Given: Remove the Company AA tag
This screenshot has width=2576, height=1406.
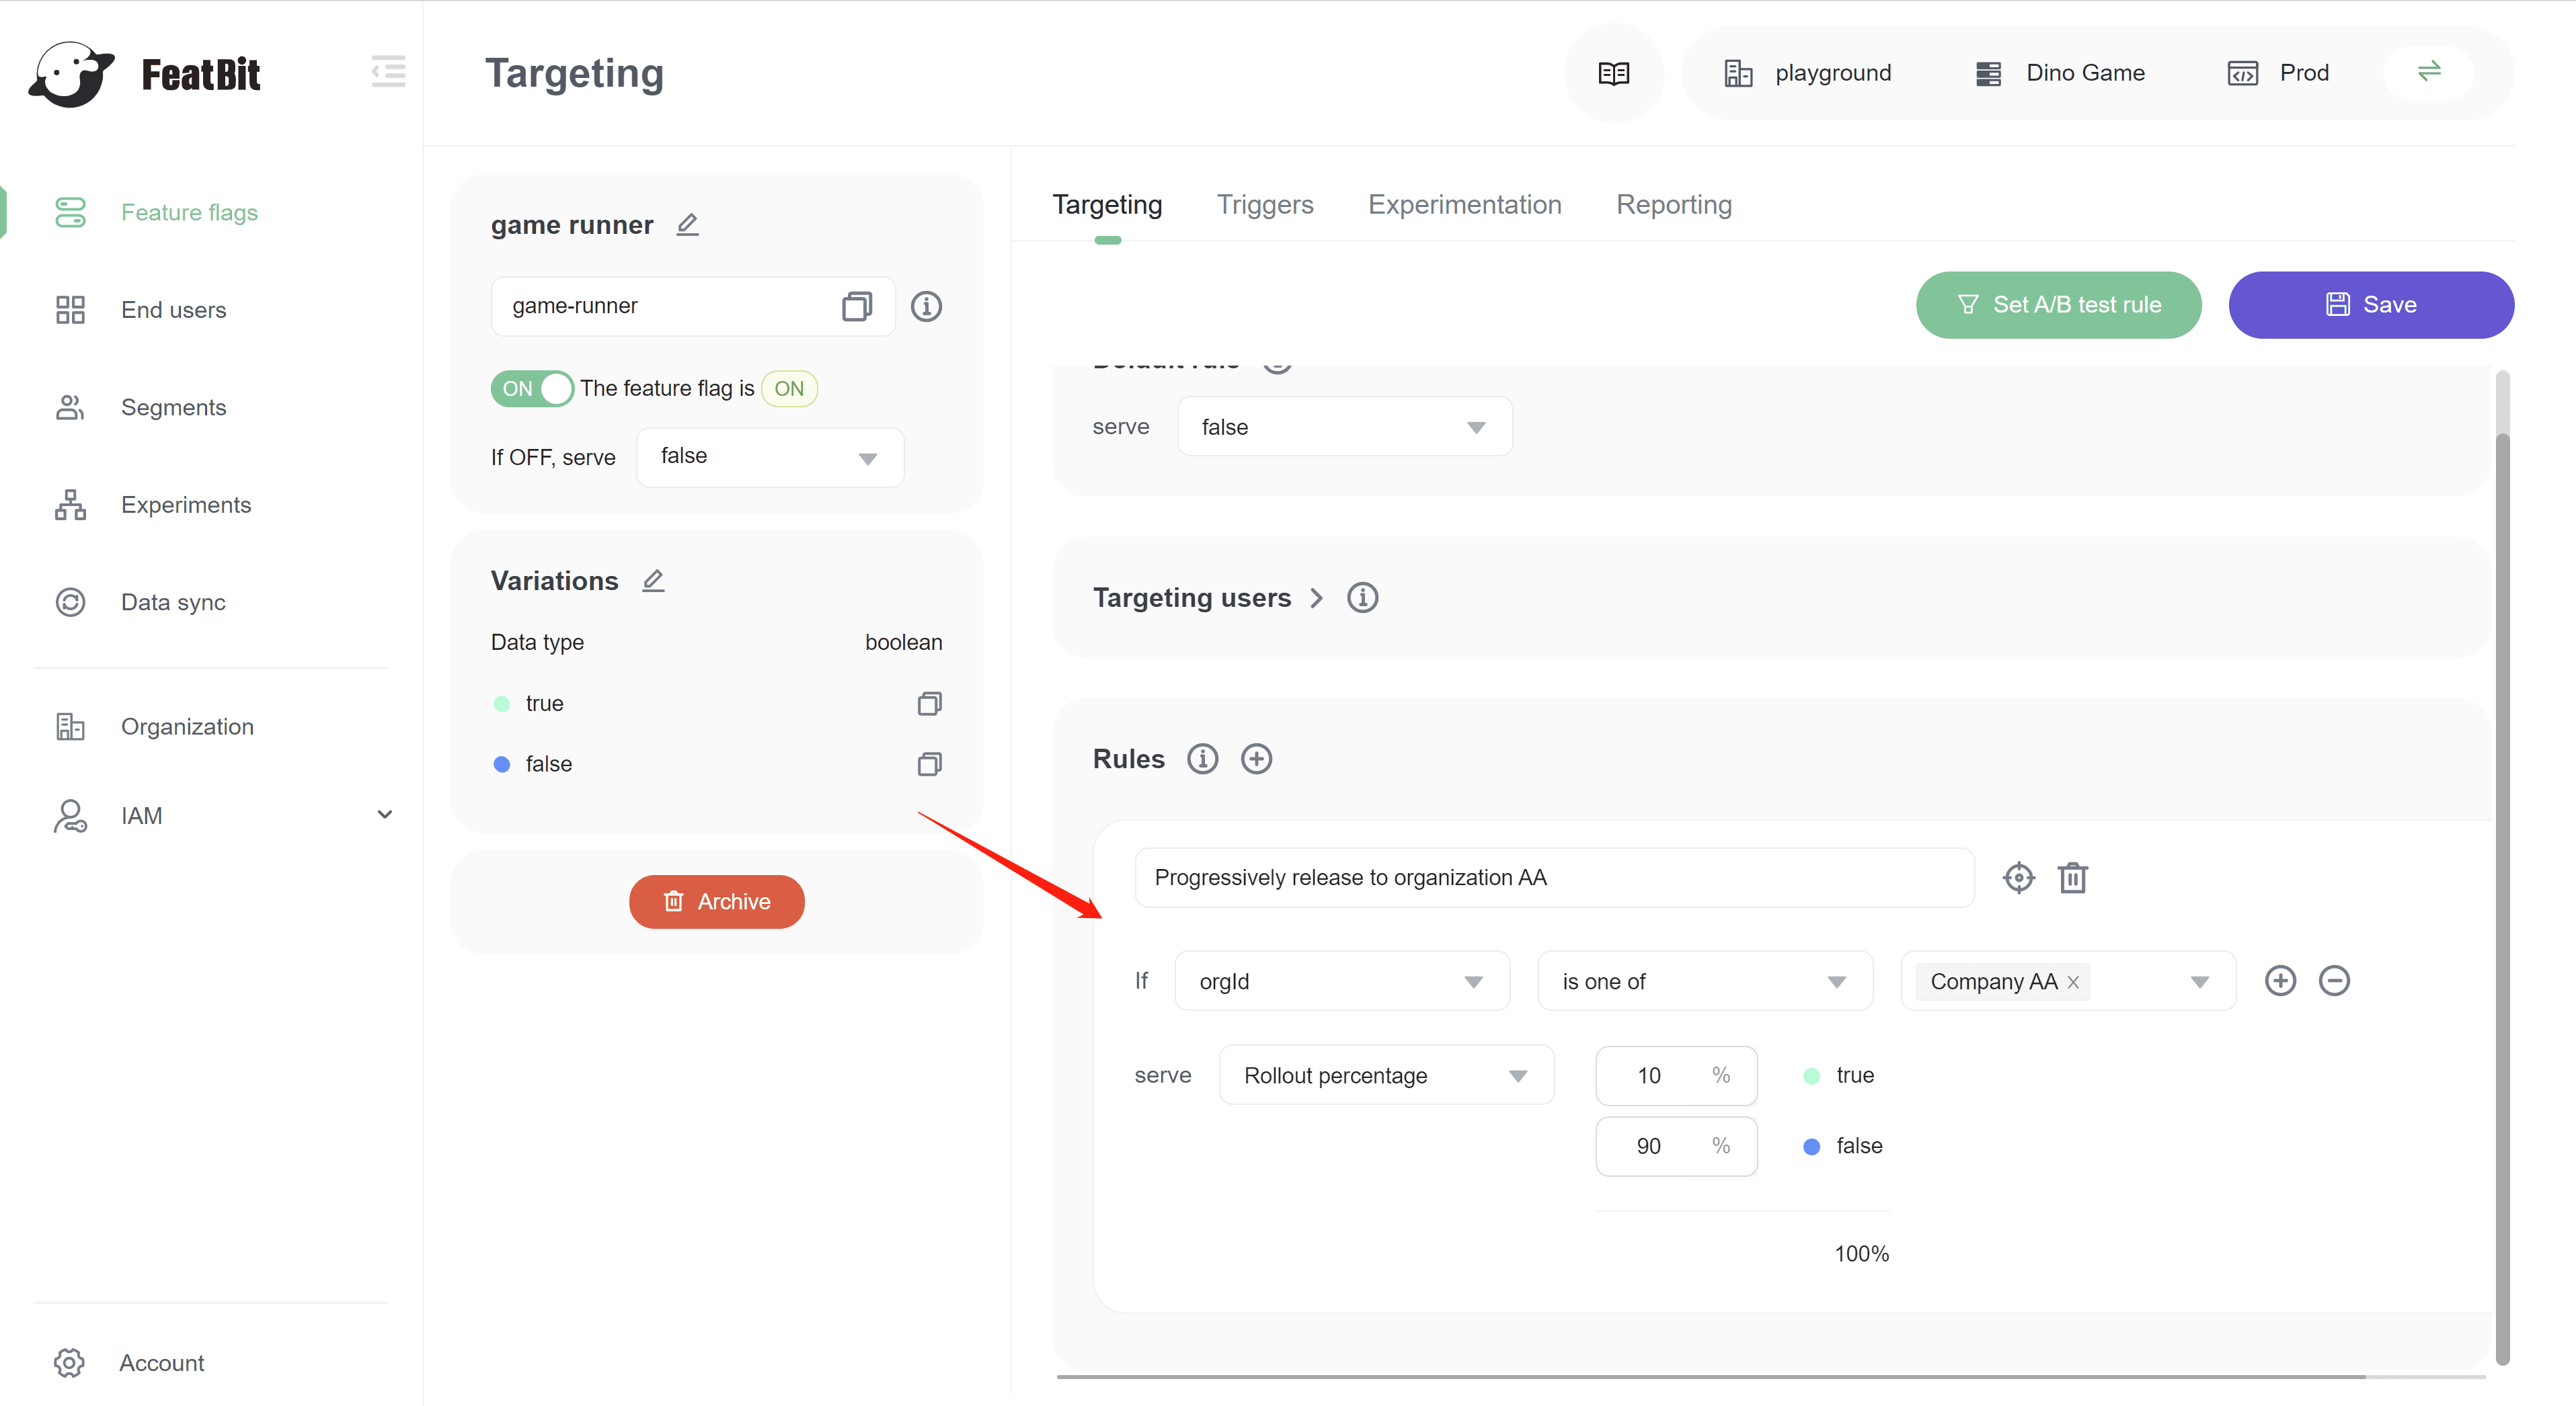Looking at the screenshot, I should tap(2073, 983).
